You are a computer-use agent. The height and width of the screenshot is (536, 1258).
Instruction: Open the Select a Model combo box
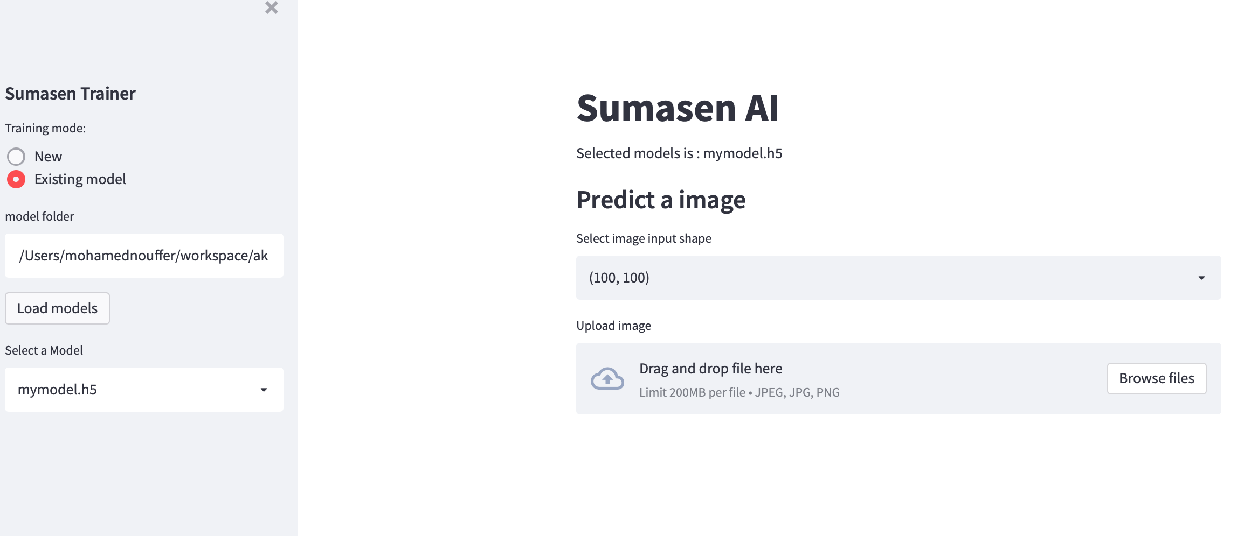[x=135, y=390]
